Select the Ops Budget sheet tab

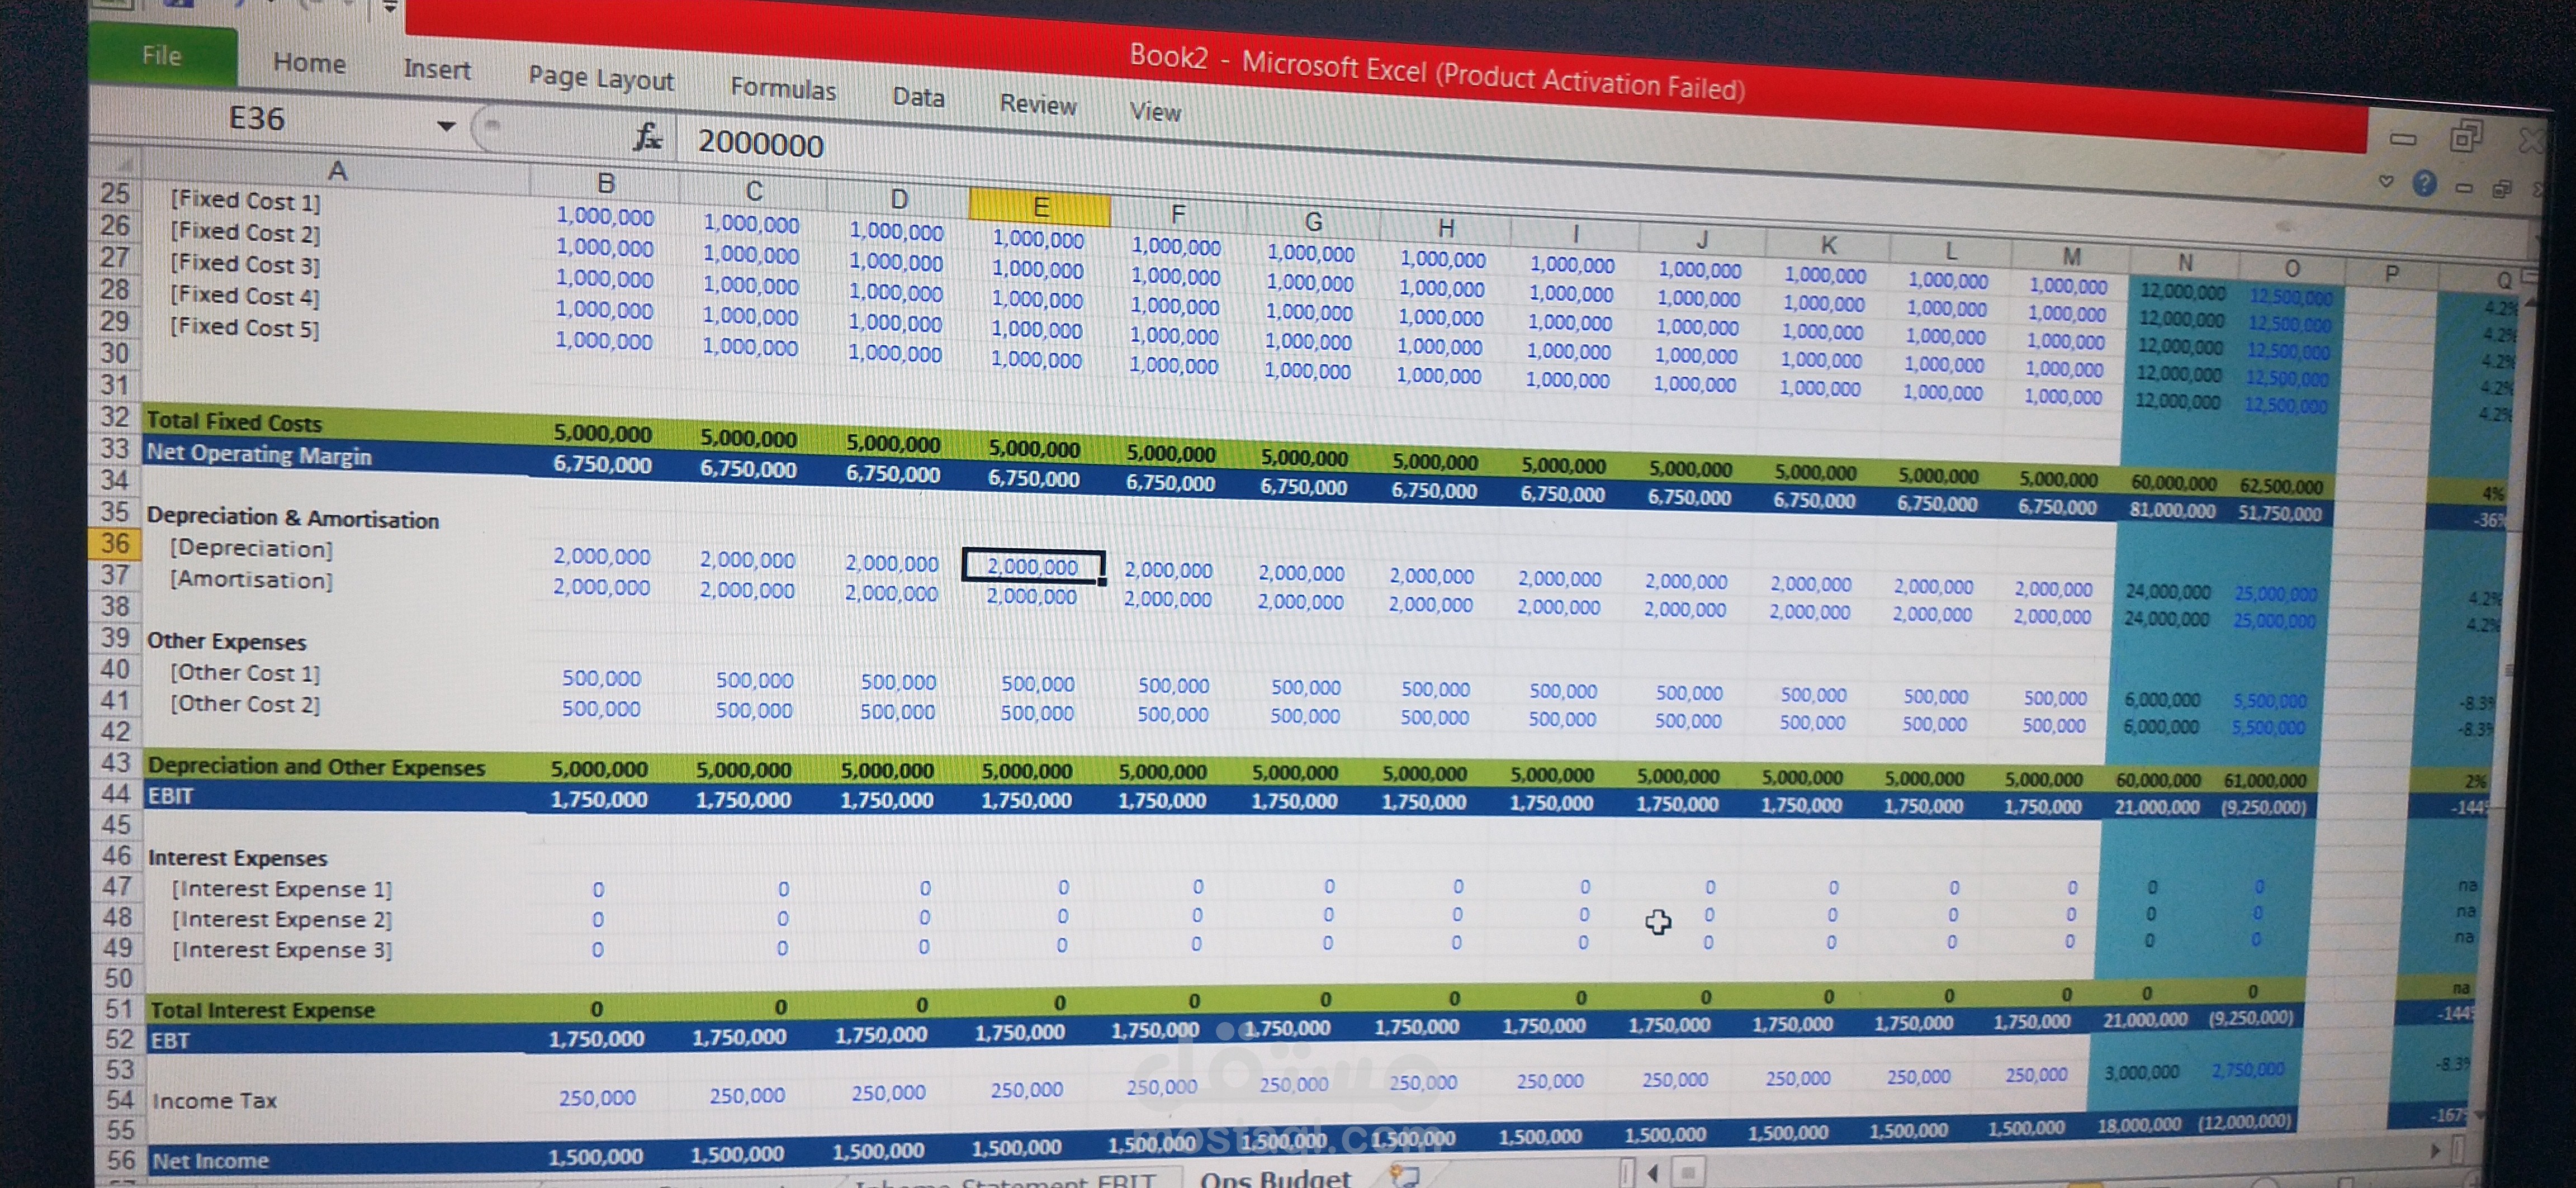tap(1275, 1178)
